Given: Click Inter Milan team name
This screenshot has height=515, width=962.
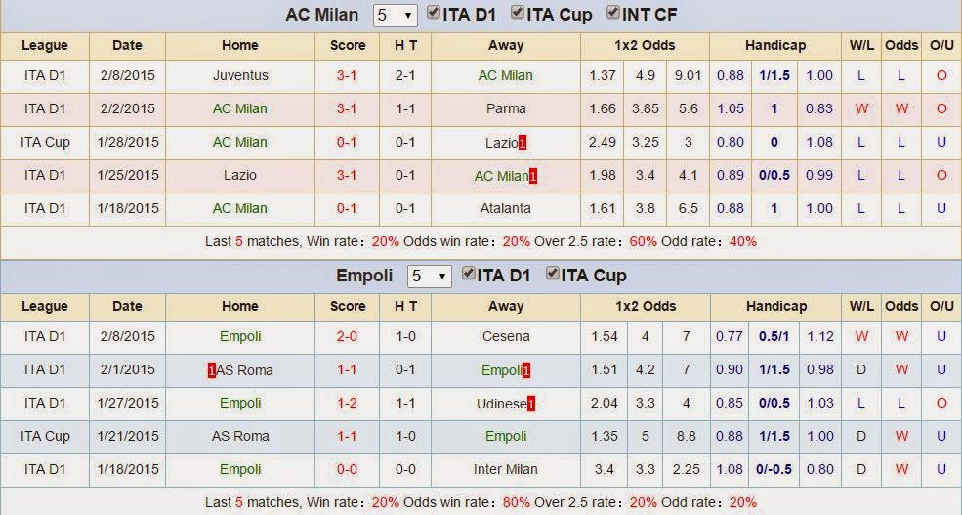Looking at the screenshot, I should [506, 469].
